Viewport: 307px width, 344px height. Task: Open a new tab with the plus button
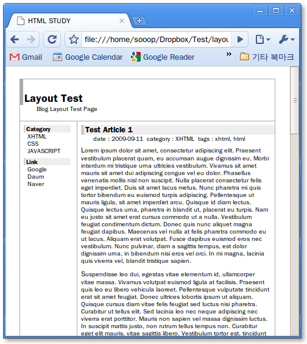(139, 21)
